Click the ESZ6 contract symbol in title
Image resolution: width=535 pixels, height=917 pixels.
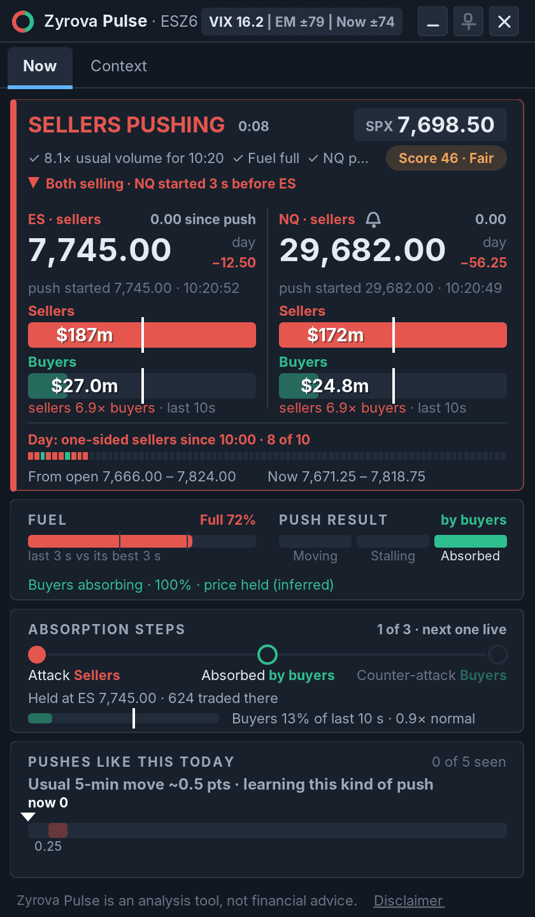(180, 22)
